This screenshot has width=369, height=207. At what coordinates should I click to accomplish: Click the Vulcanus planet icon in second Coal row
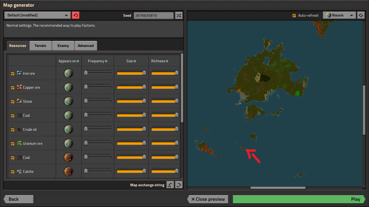click(x=69, y=157)
